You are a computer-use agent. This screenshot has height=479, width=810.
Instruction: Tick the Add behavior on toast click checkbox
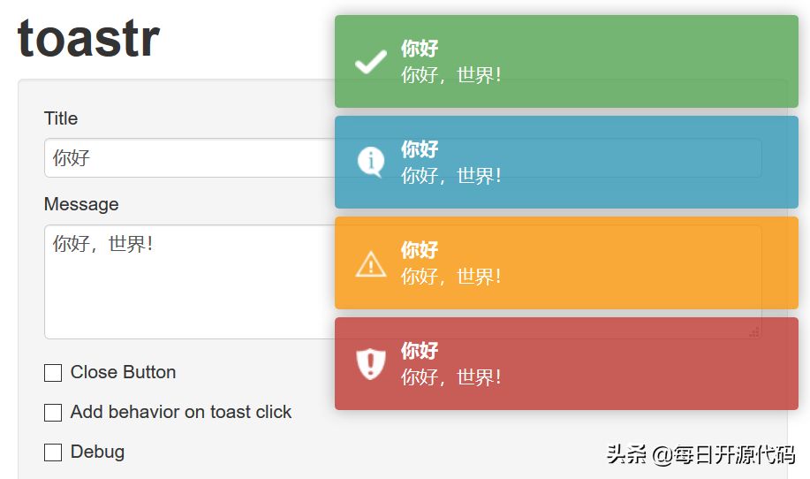[53, 413]
